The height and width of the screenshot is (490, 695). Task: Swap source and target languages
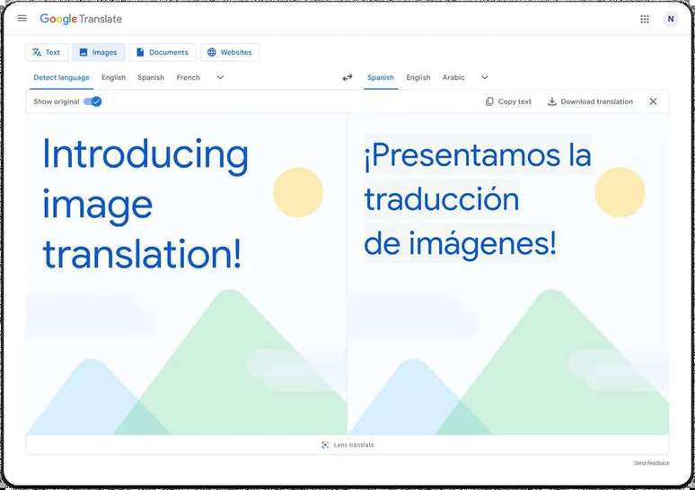pyautogui.click(x=347, y=77)
